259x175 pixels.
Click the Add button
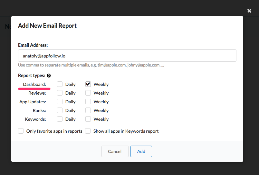(141, 151)
